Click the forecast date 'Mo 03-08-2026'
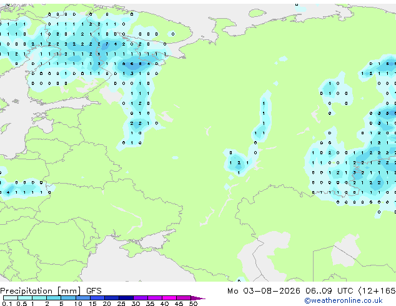 [264, 291]
